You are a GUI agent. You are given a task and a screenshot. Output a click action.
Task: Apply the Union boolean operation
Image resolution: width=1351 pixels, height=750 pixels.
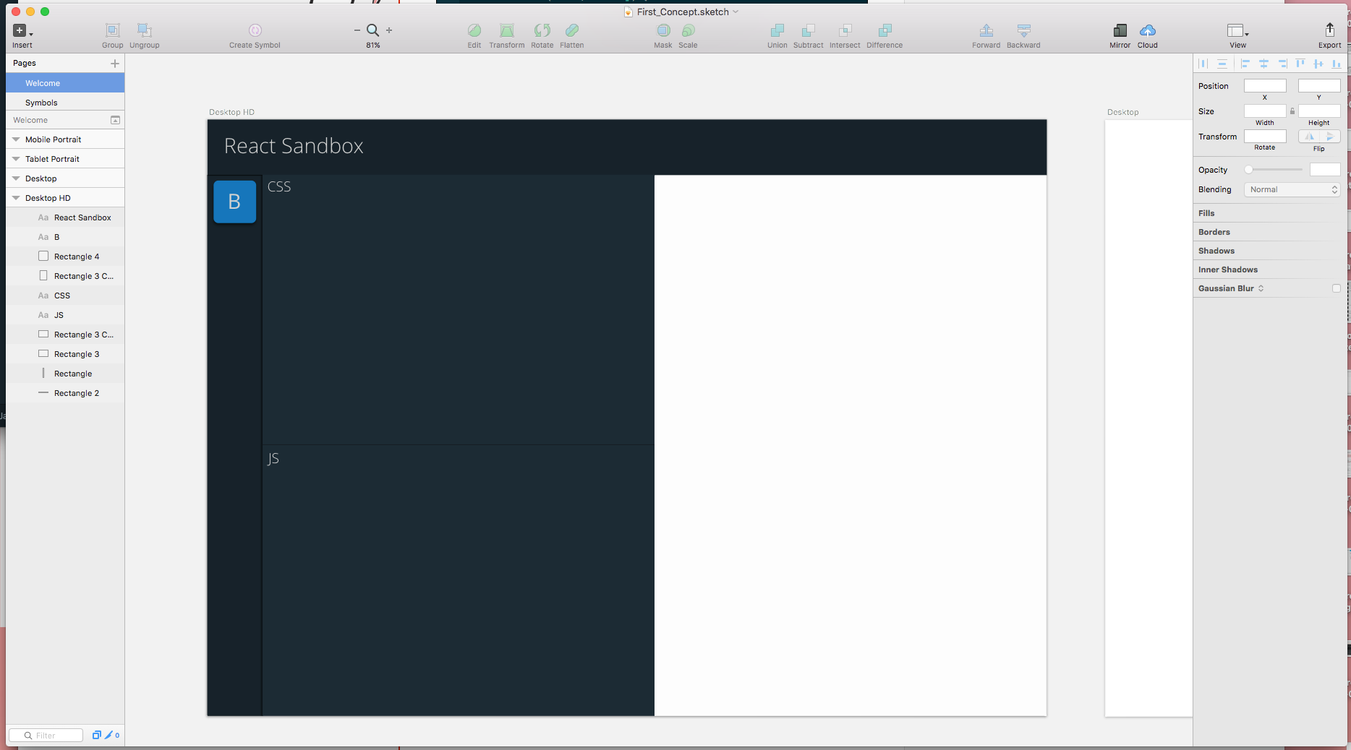(x=777, y=30)
